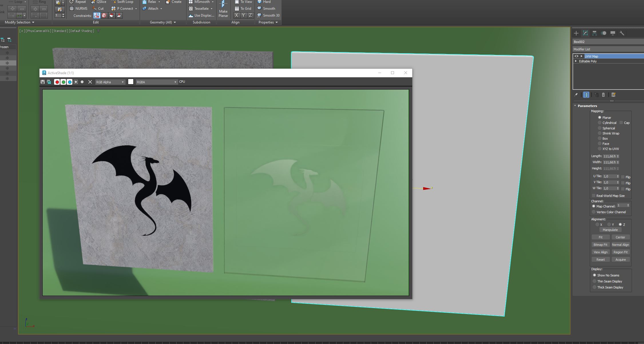Screen dimensions: 644x344
Task: Switch to the Hierarchy command panel
Action: click(594, 33)
